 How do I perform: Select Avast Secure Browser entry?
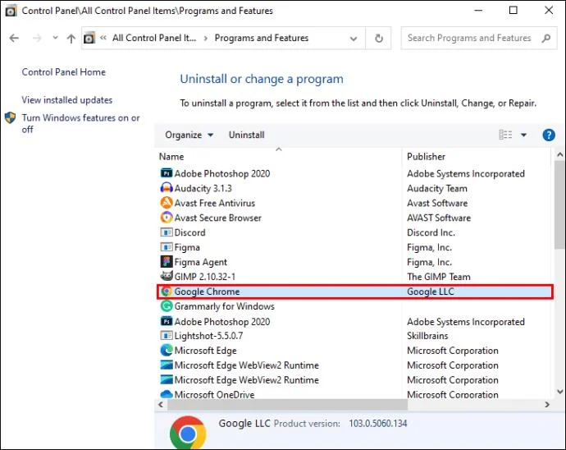[218, 218]
